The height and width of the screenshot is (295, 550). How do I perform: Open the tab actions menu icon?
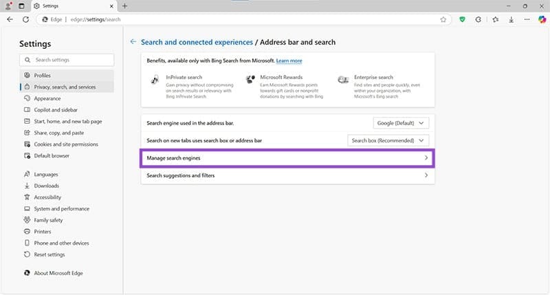[x=21, y=6]
